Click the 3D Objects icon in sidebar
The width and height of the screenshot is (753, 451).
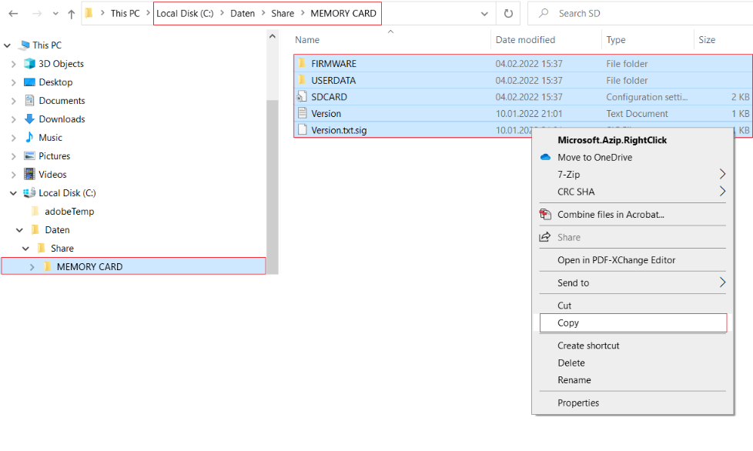pyautogui.click(x=30, y=64)
